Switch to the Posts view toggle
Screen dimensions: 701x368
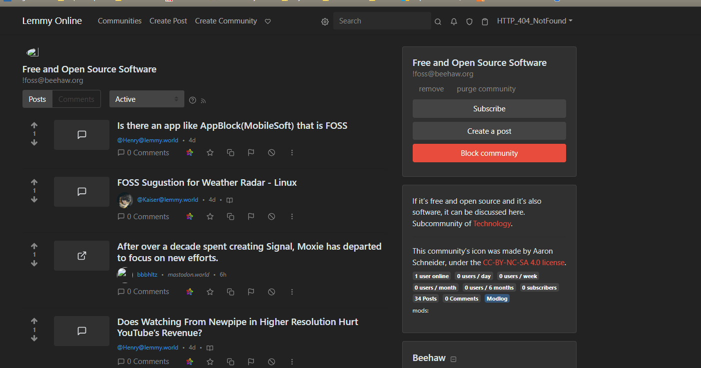[x=37, y=99]
